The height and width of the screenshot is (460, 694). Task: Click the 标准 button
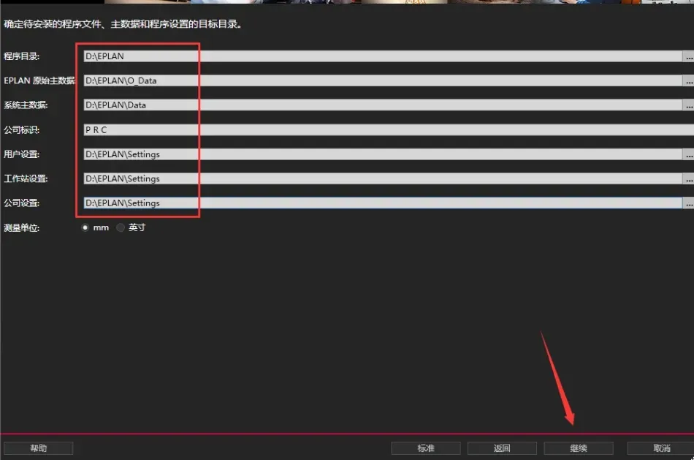click(426, 448)
